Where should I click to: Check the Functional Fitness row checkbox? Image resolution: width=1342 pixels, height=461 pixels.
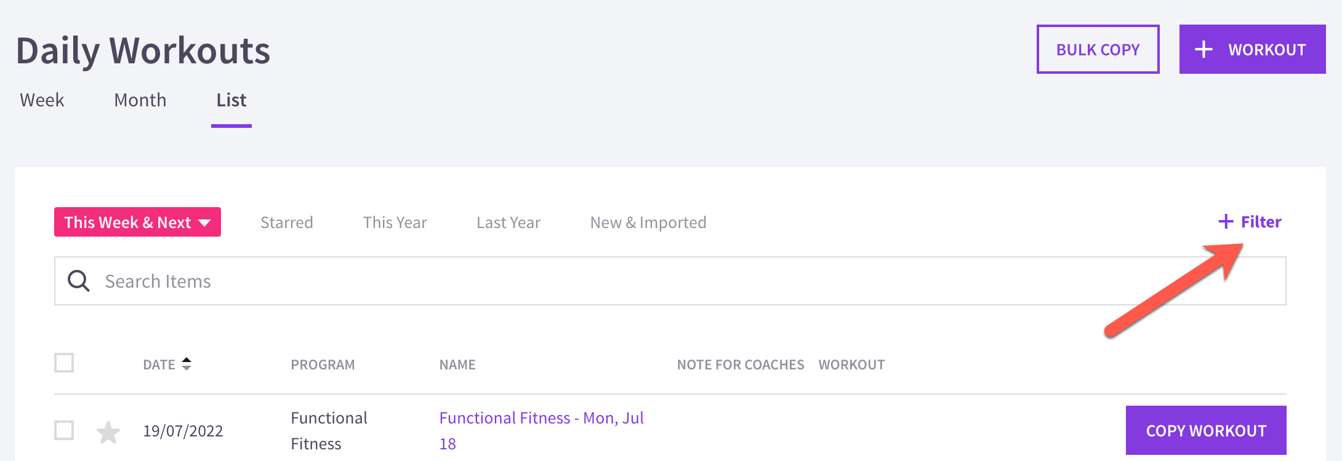coord(64,430)
